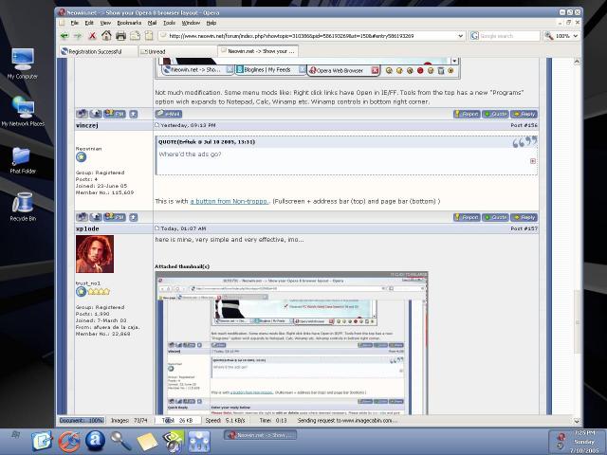Click the page scrollbar down arrow
This screenshot has width=607, height=455.
[577, 421]
